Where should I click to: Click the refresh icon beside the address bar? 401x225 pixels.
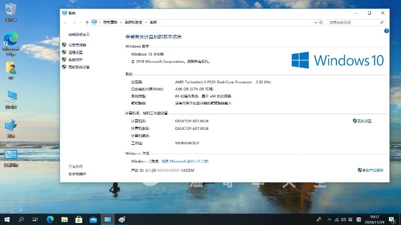[321, 23]
